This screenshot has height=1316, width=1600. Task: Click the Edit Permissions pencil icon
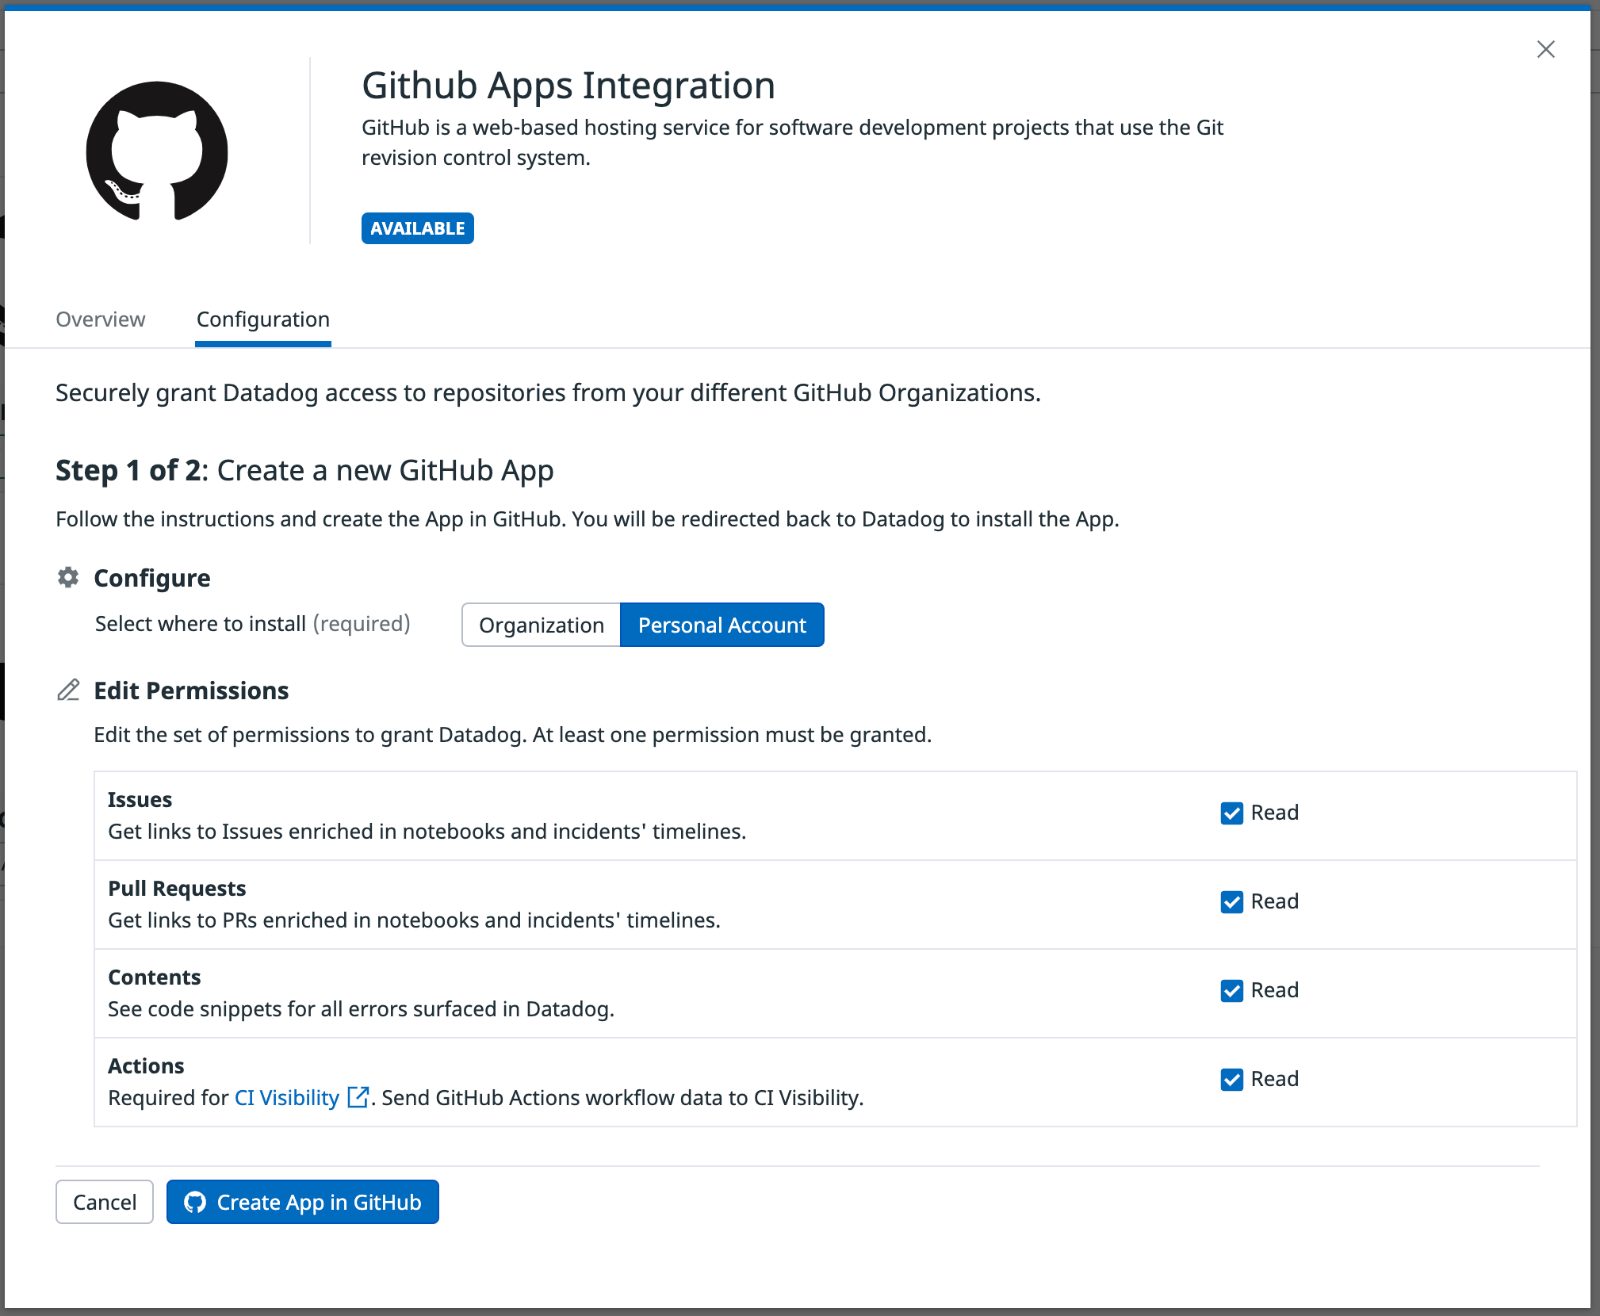[x=69, y=690]
